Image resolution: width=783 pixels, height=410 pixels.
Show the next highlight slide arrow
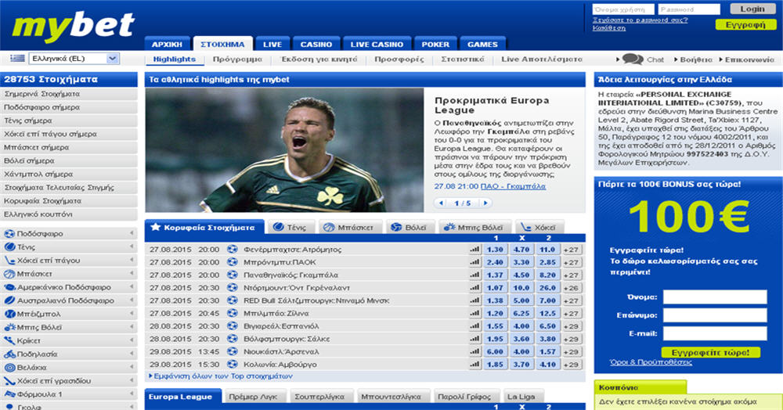coord(485,203)
